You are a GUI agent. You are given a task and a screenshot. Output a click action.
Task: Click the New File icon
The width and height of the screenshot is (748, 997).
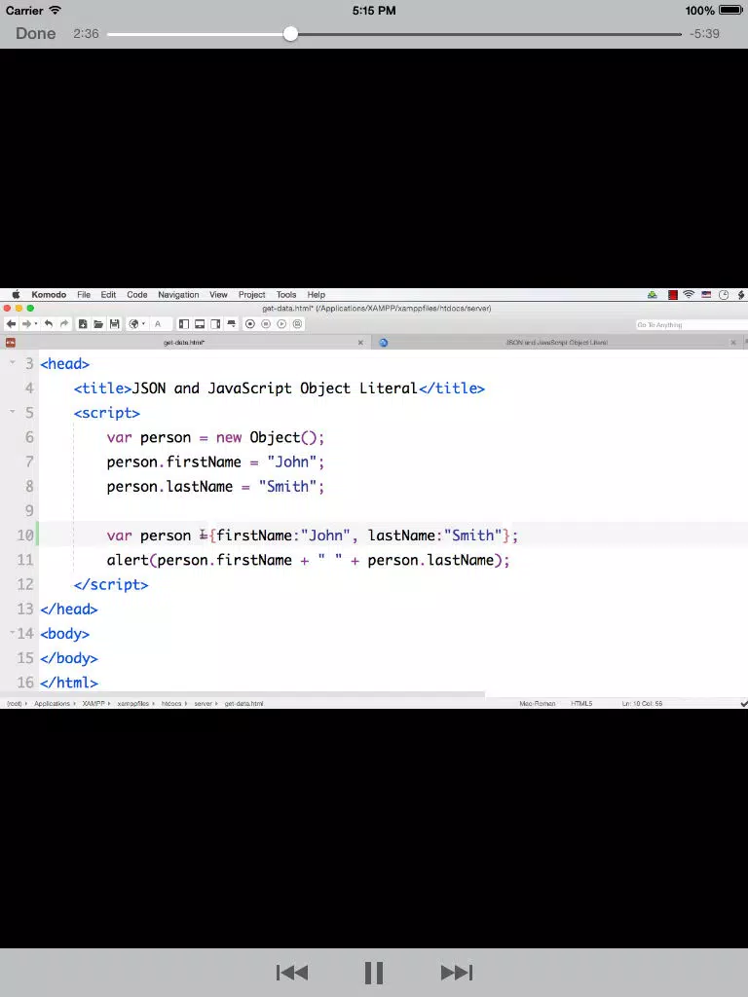click(x=83, y=323)
